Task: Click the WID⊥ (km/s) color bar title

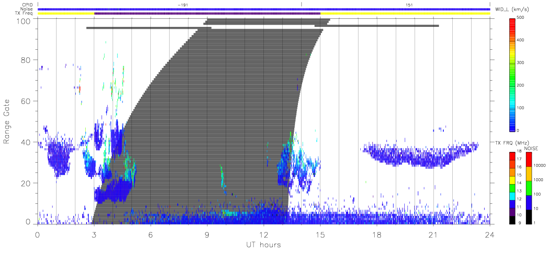Action: click(x=513, y=9)
